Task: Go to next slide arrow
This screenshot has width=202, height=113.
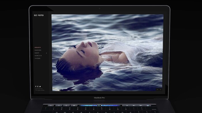Action: 160,89
